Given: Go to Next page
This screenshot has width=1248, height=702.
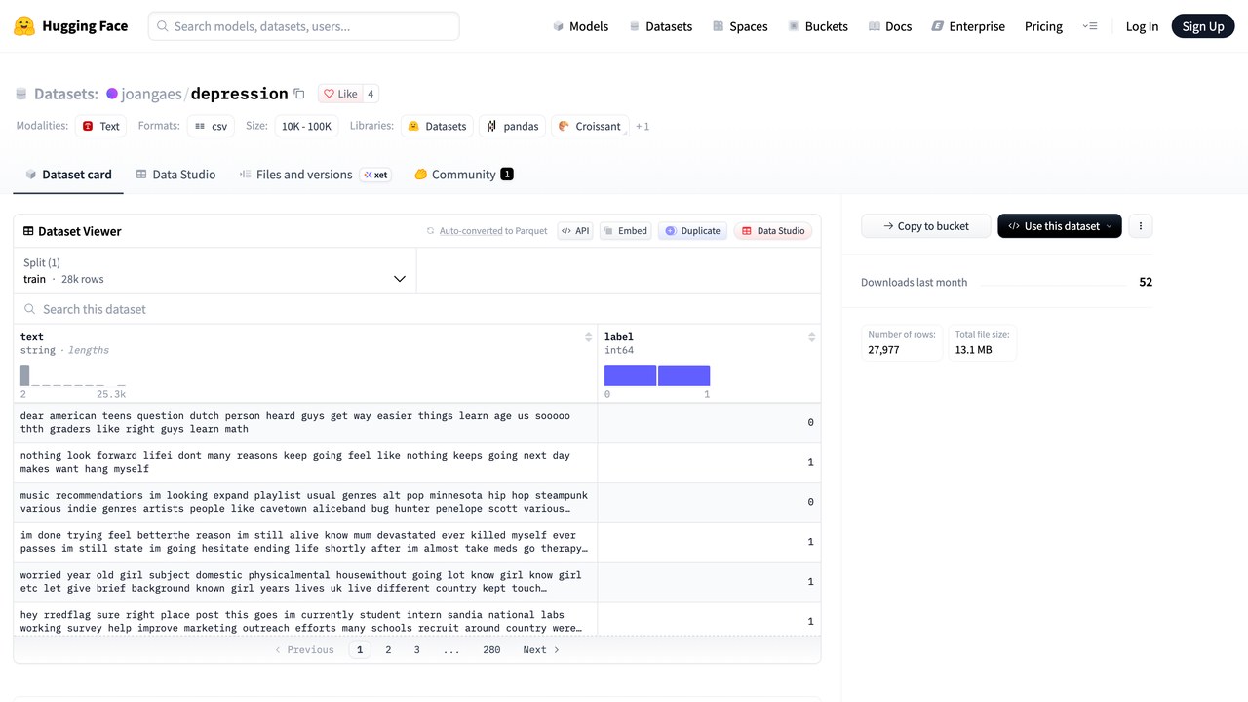Looking at the screenshot, I should [x=541, y=649].
